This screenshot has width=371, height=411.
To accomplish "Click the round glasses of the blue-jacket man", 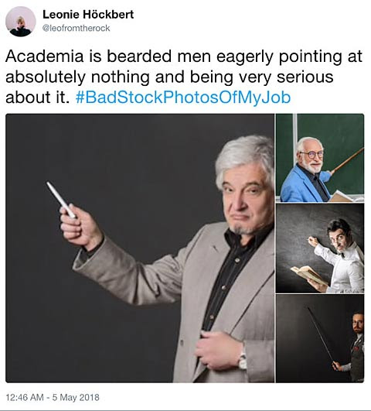I will click(x=311, y=154).
